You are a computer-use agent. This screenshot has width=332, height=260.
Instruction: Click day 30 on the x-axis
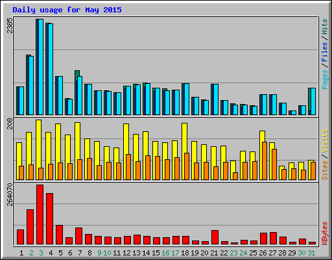pyautogui.click(x=302, y=253)
